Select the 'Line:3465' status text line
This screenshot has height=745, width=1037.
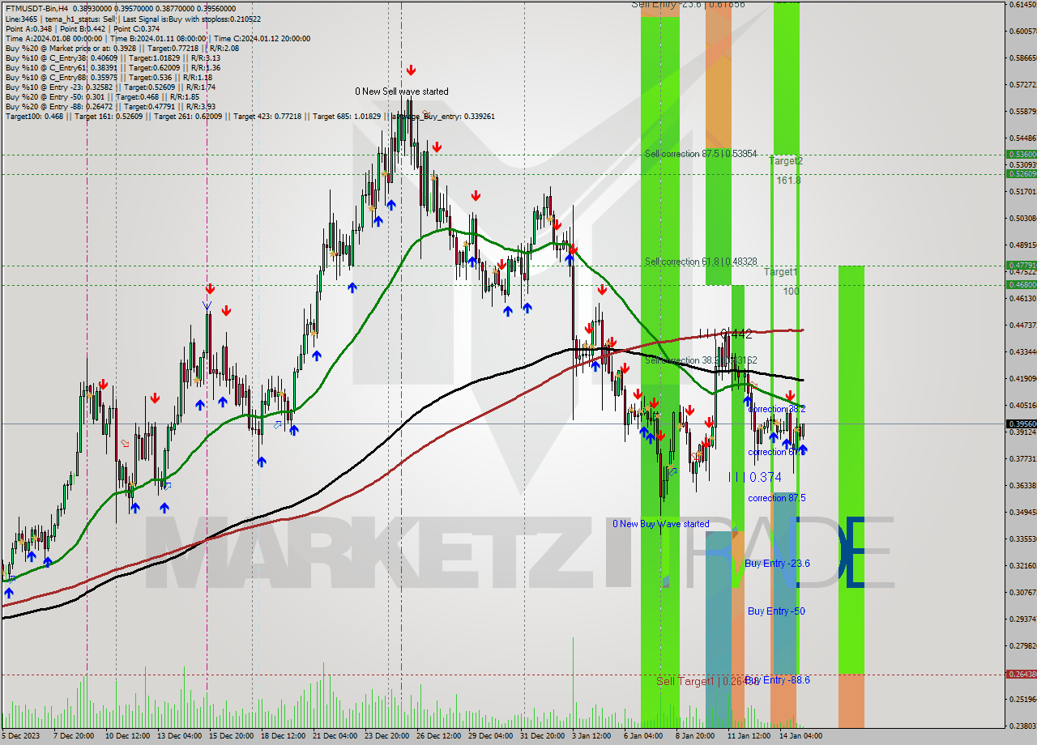tap(133, 19)
